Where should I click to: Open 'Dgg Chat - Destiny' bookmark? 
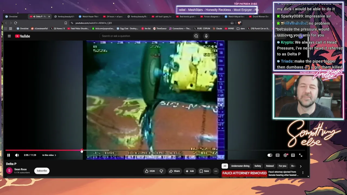pos(127,28)
